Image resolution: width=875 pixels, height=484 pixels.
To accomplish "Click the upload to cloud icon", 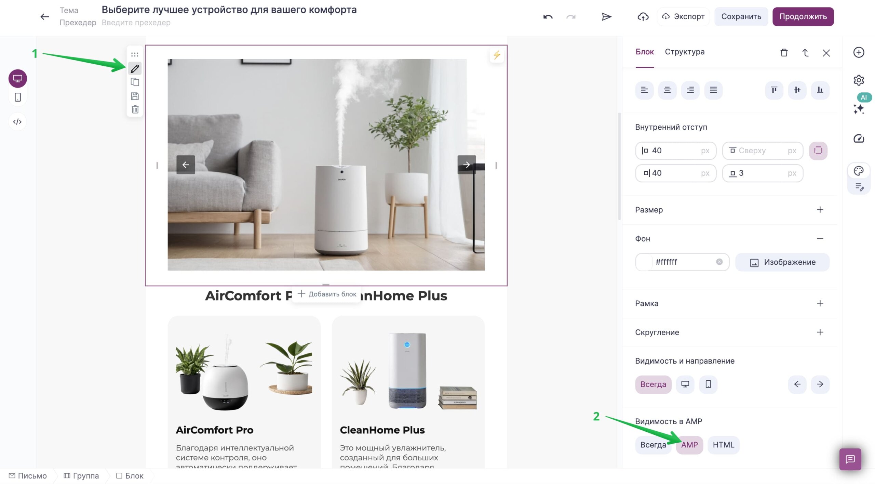I will [642, 17].
